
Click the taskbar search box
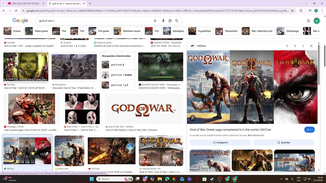click(x=115, y=179)
